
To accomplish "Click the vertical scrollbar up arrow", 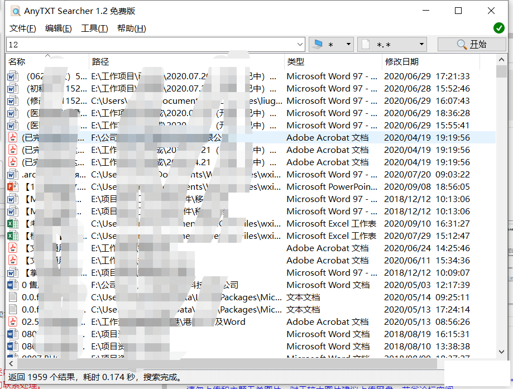I will 501,60.
